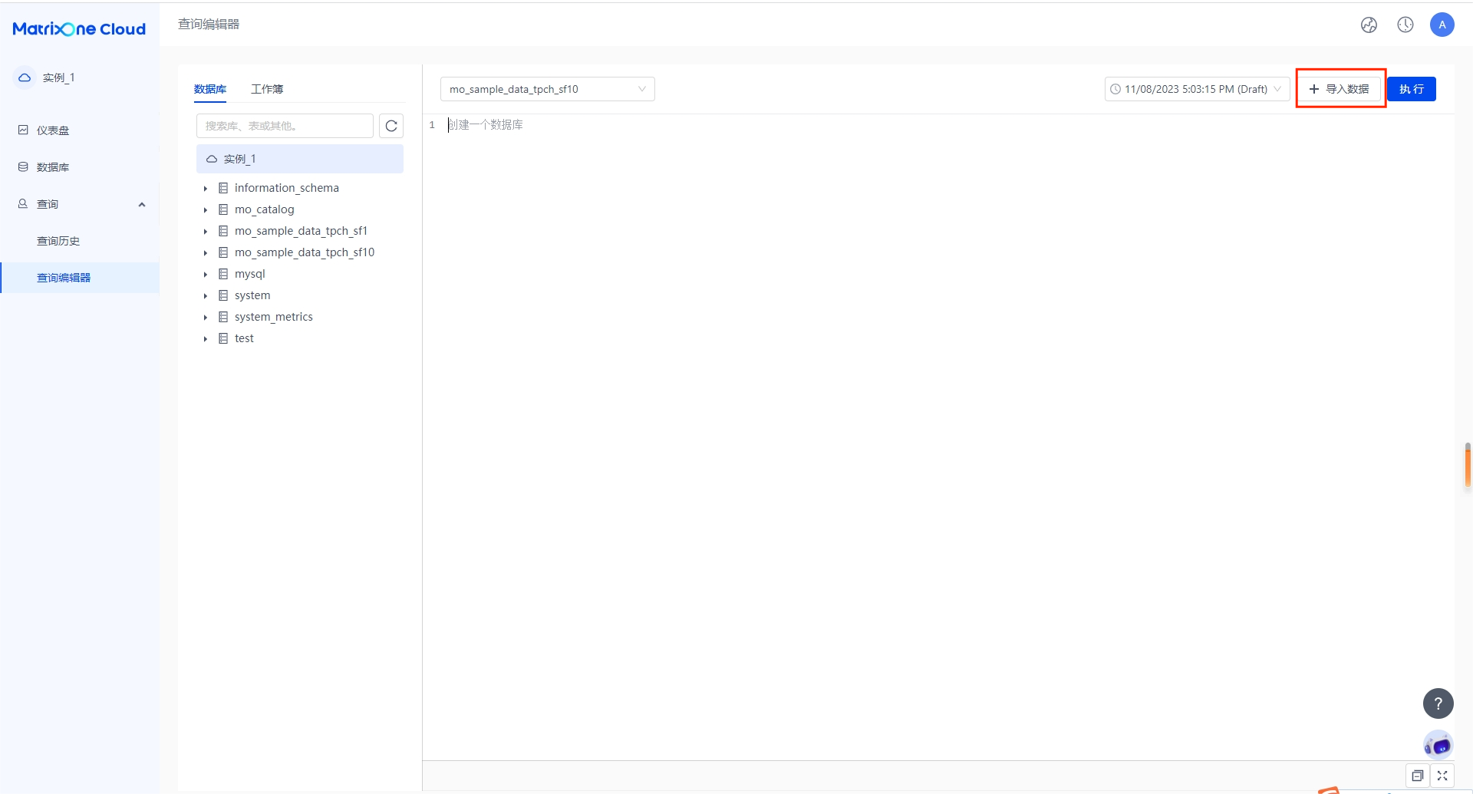Click the user avatar A icon

click(x=1442, y=25)
